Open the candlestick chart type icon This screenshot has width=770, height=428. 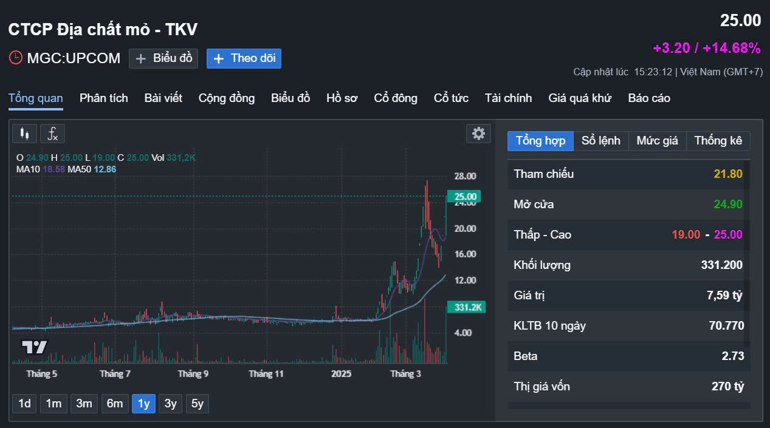24,134
